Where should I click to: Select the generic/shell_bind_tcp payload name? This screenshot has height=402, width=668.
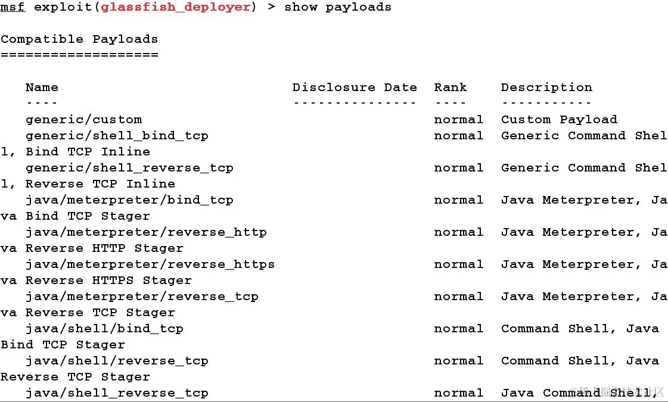tap(117, 136)
